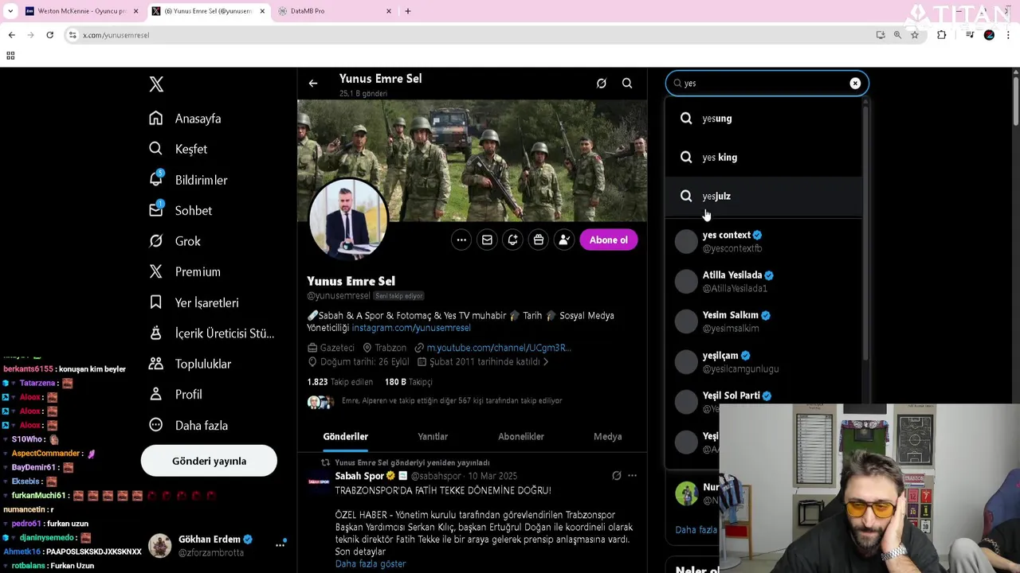The width and height of the screenshot is (1020, 573).
Task: Select yes king search suggestion
Action: (764, 158)
